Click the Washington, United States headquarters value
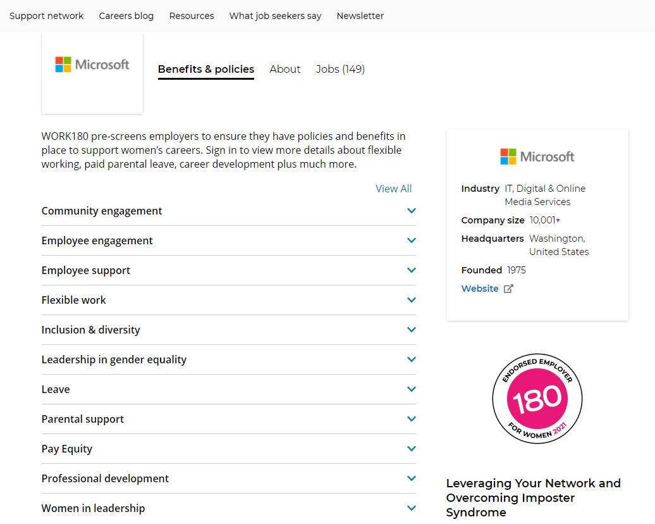This screenshot has width=655, height=524. pos(559,245)
